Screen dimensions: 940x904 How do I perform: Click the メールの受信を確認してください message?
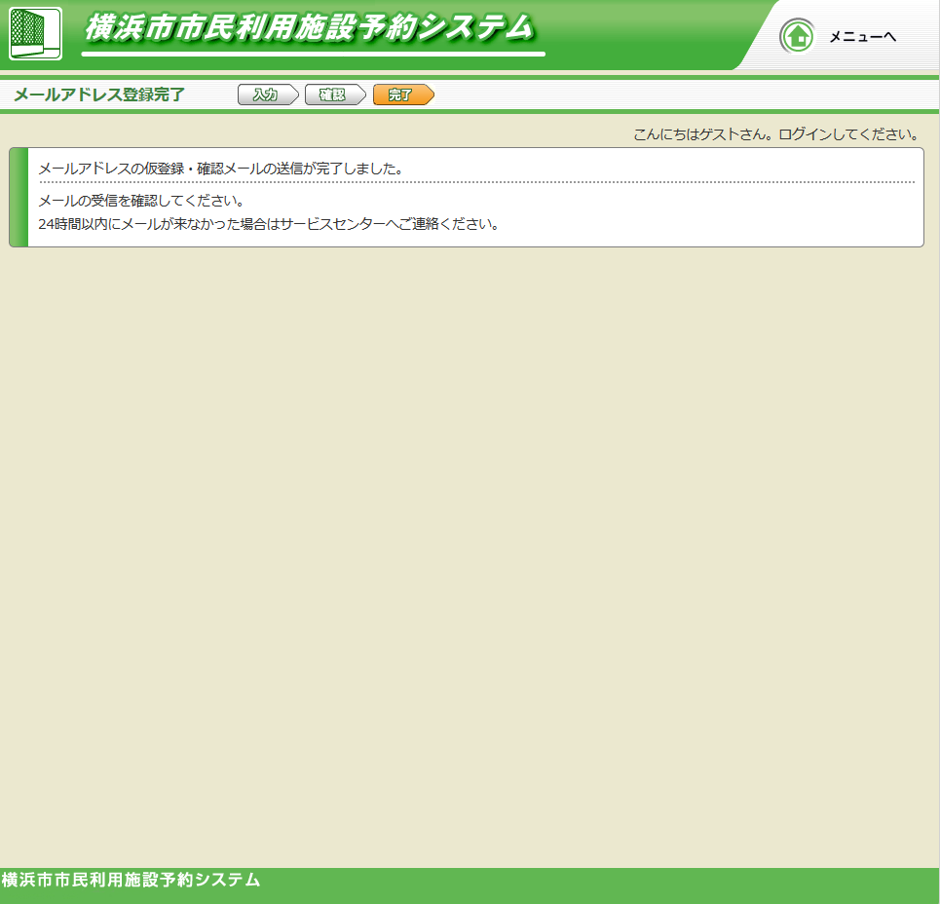click(141, 201)
